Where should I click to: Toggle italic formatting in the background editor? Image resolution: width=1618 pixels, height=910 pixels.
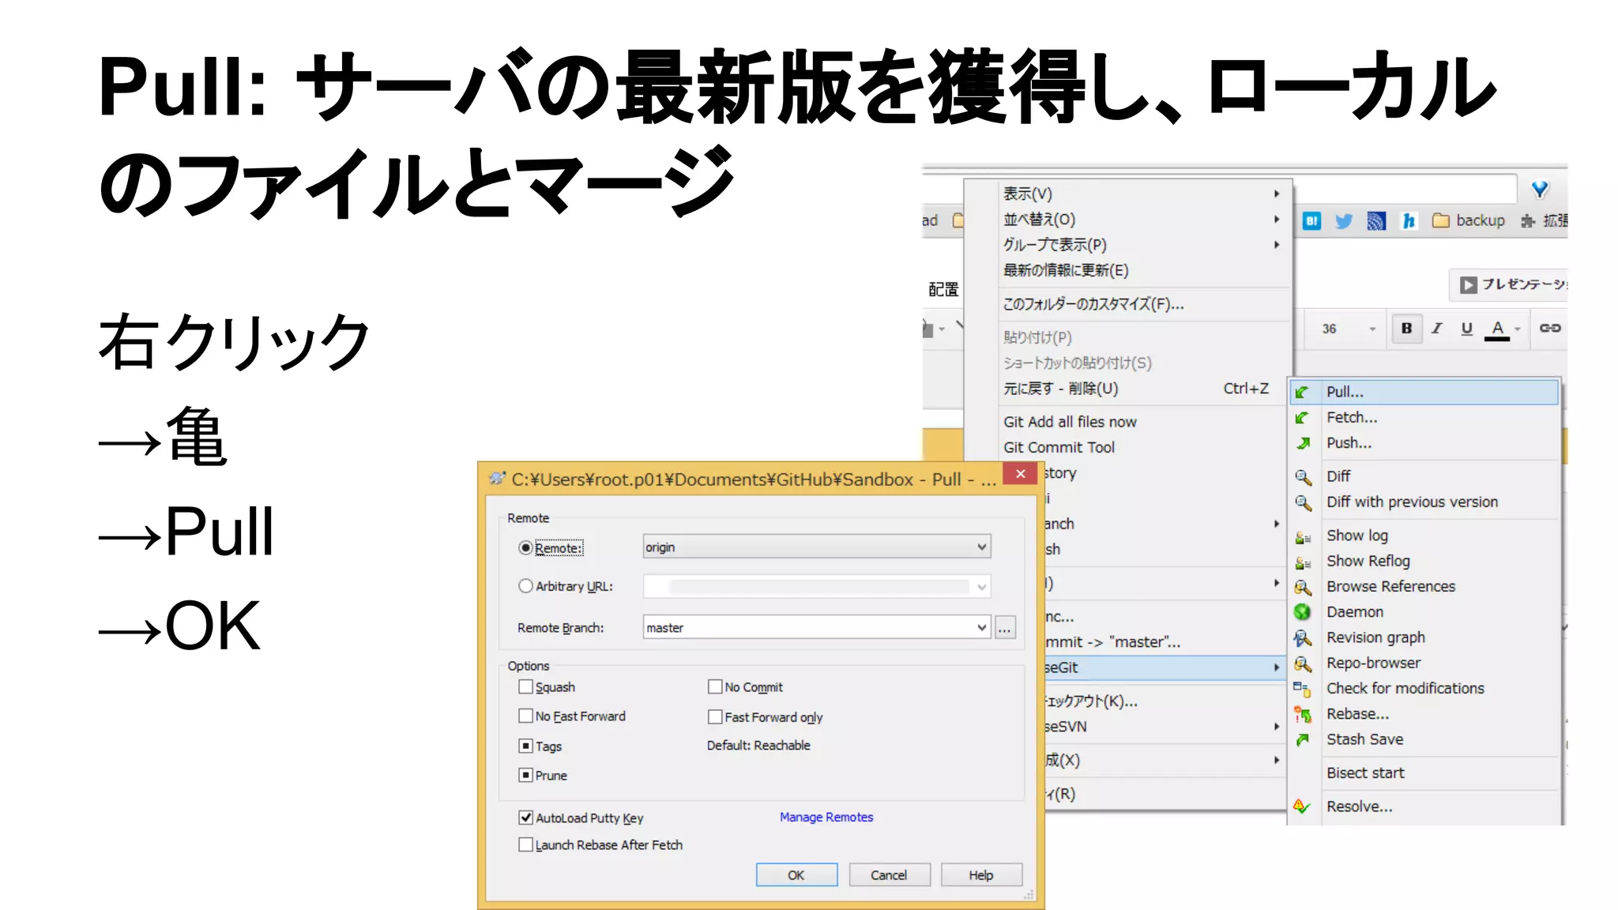[1436, 328]
